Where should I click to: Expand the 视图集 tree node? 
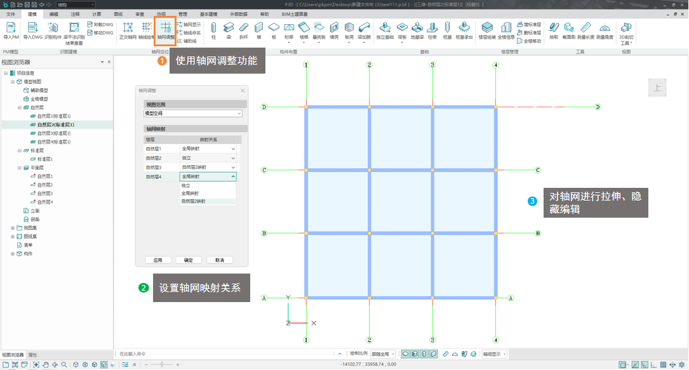(x=13, y=227)
